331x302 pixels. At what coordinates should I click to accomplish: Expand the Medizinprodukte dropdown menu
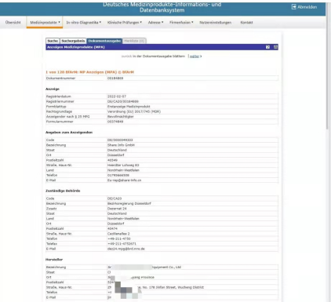click(45, 23)
